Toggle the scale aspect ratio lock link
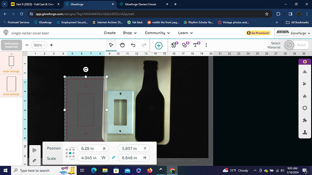 coord(113,157)
